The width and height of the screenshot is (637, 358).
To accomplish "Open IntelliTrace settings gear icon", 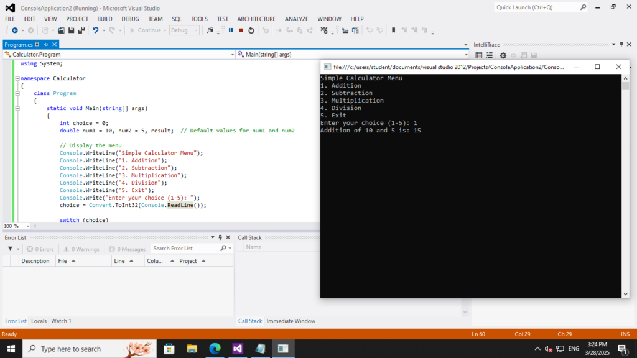I will click(503, 55).
